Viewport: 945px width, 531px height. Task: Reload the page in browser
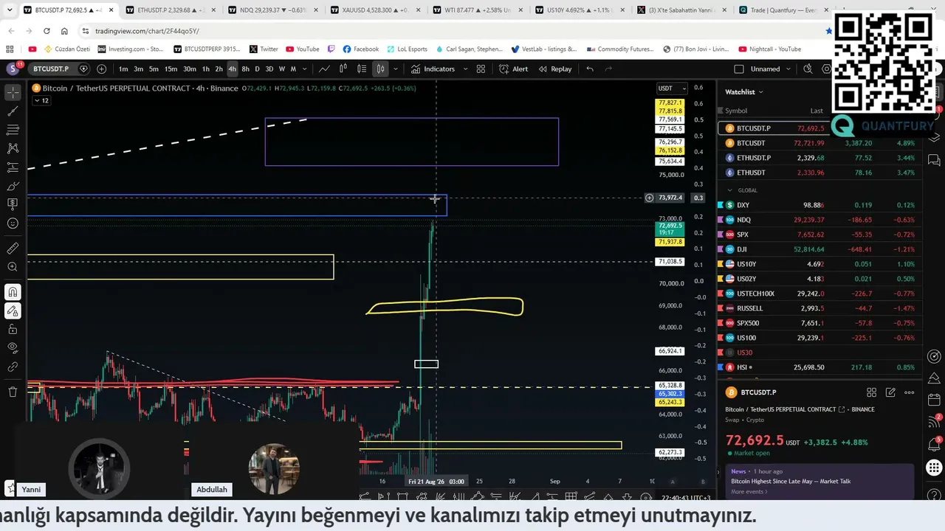(x=47, y=31)
